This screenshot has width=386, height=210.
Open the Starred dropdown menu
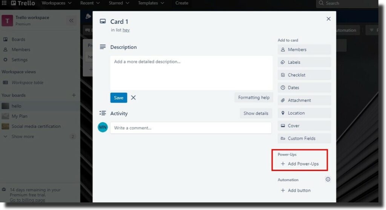(119, 3)
